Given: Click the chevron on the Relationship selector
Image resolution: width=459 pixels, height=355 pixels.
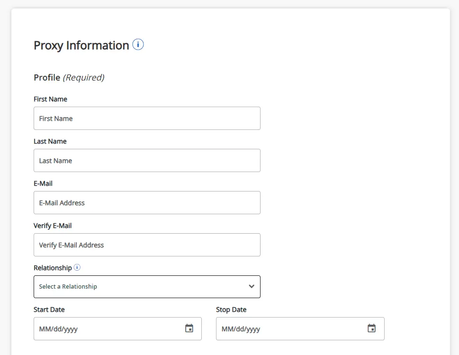Looking at the screenshot, I should pyautogui.click(x=251, y=286).
